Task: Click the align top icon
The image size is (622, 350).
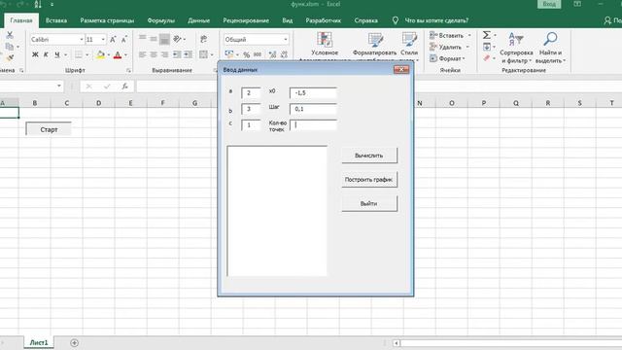Action: [142, 39]
